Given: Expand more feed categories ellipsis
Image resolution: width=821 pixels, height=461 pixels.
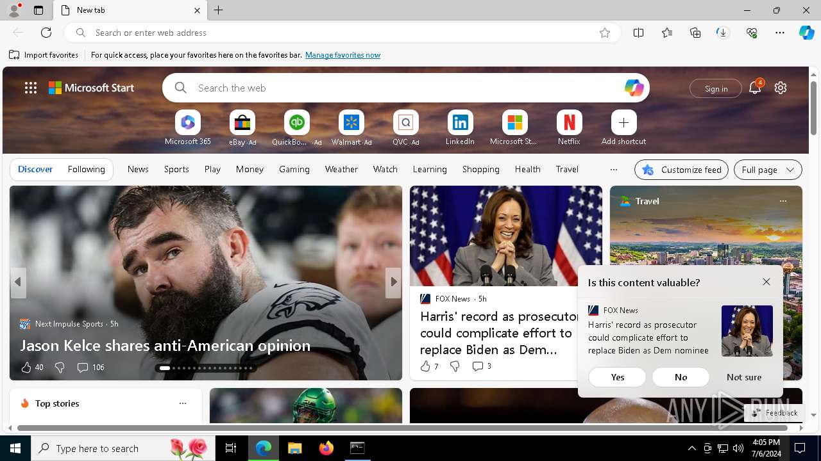Looking at the screenshot, I should [613, 170].
